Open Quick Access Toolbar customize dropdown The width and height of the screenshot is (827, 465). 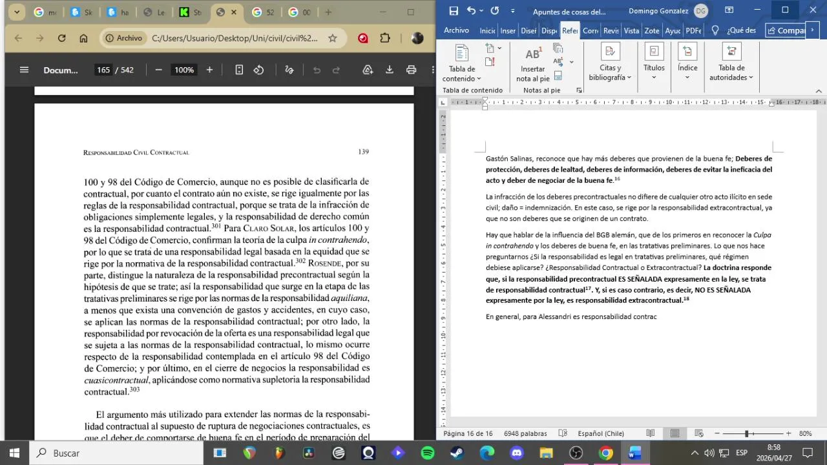click(x=513, y=11)
